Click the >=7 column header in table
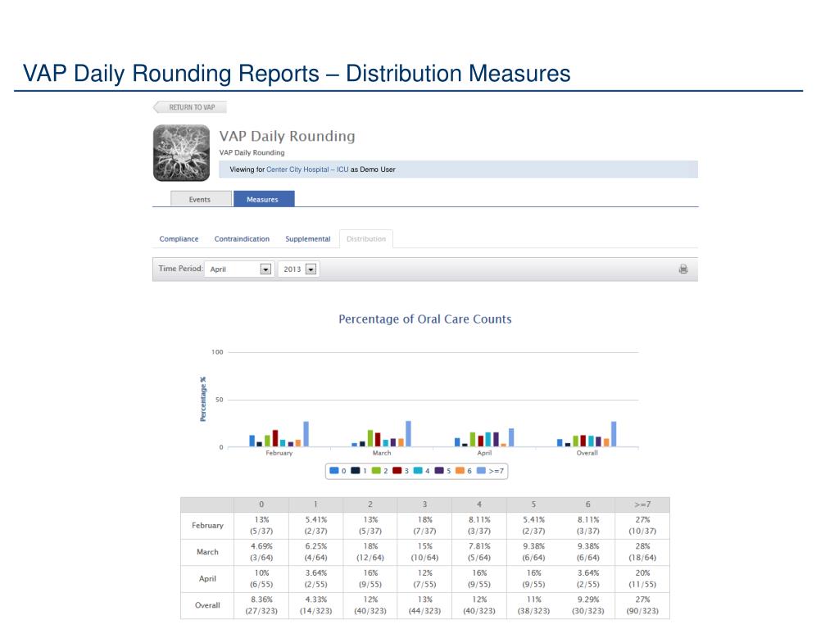 (x=642, y=505)
